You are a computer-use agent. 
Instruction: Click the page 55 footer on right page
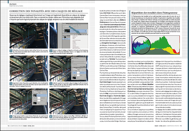(x=168, y=126)
